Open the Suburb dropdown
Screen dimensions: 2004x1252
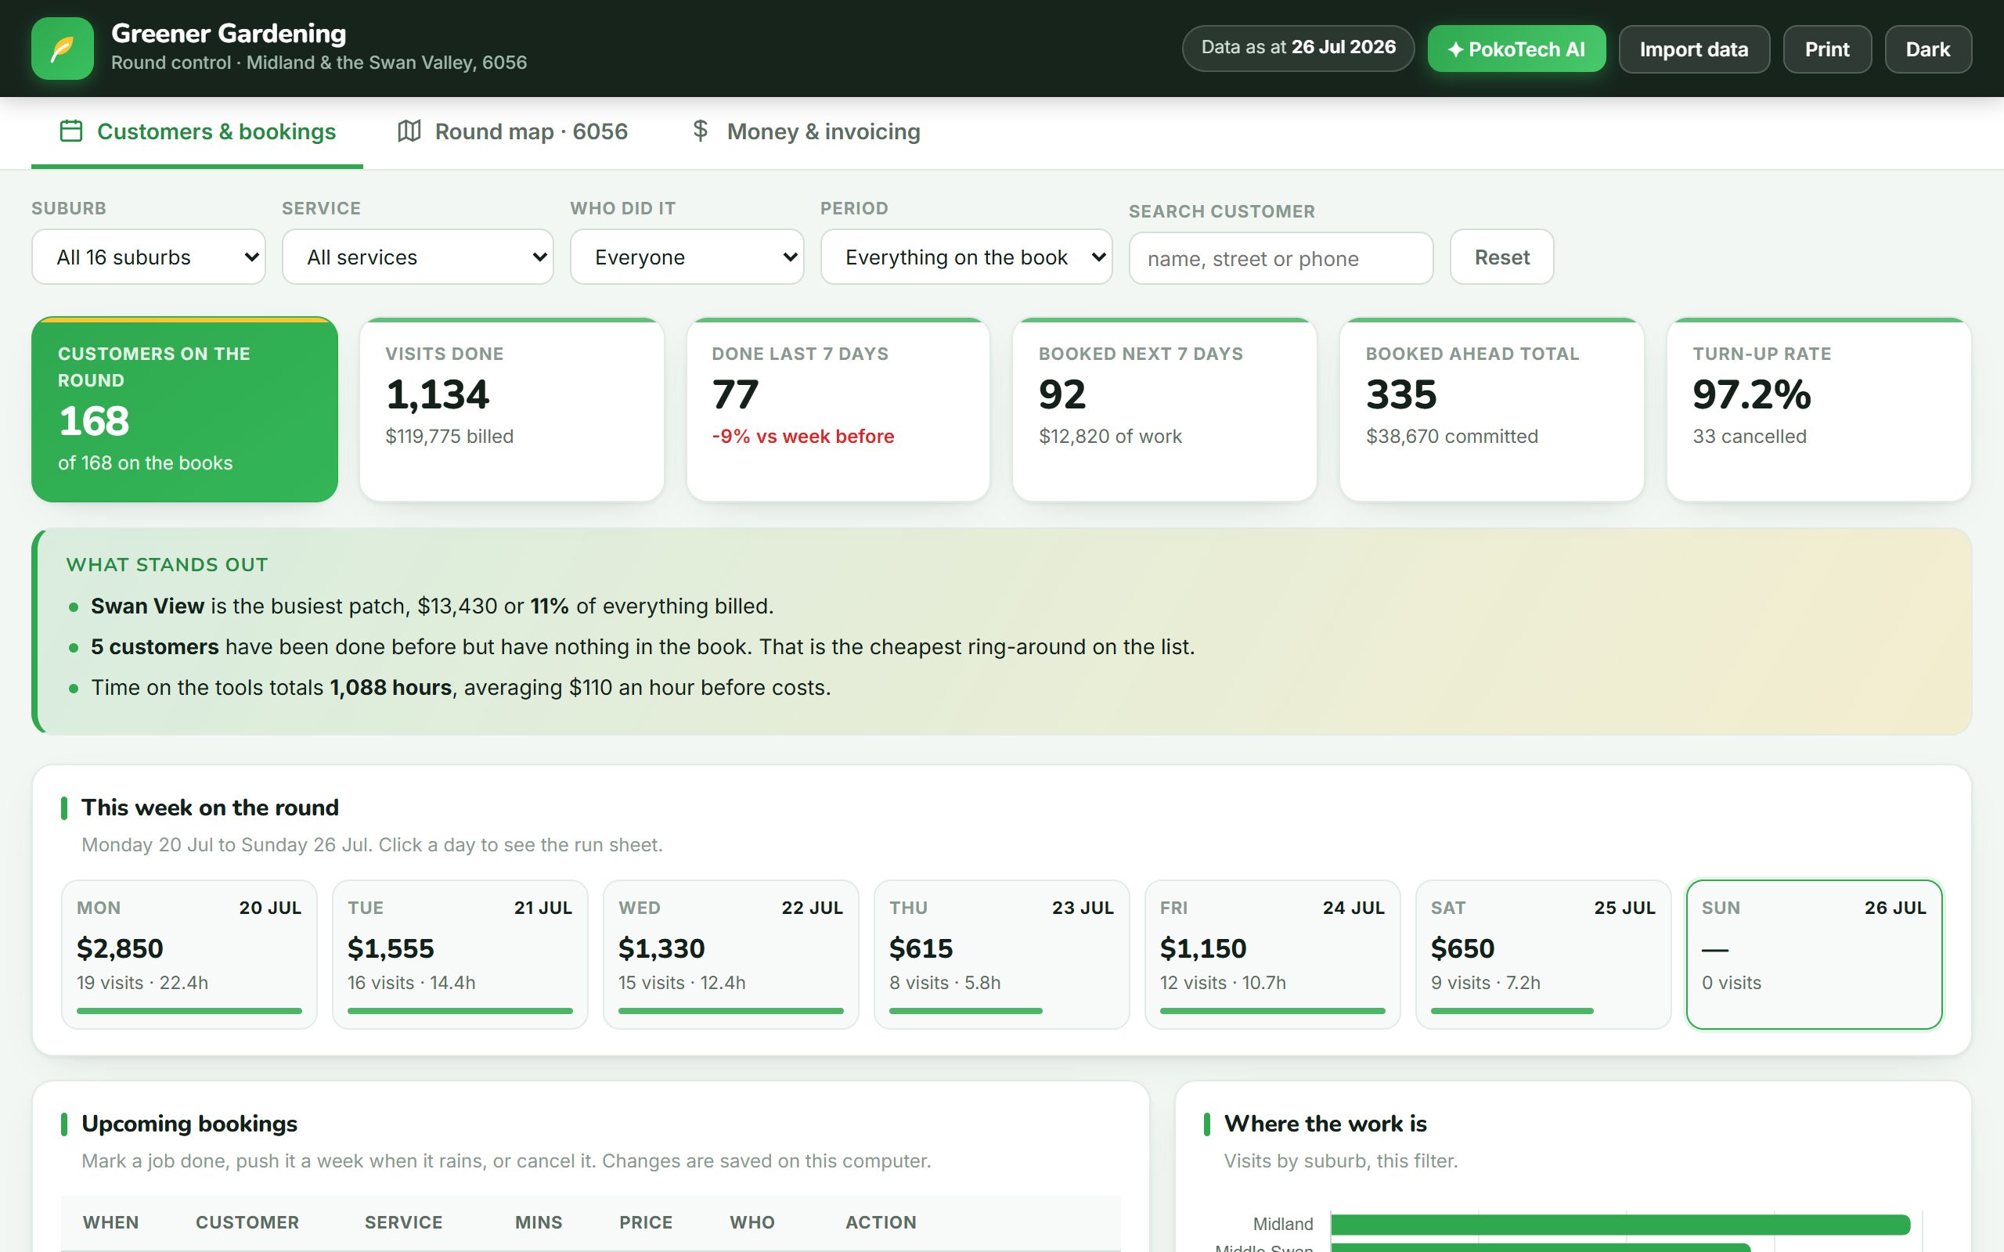148,257
